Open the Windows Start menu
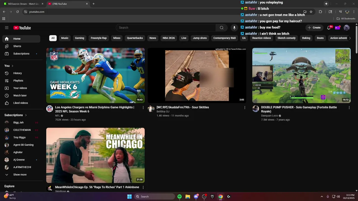358x201 pixels. pyautogui.click(x=129, y=197)
